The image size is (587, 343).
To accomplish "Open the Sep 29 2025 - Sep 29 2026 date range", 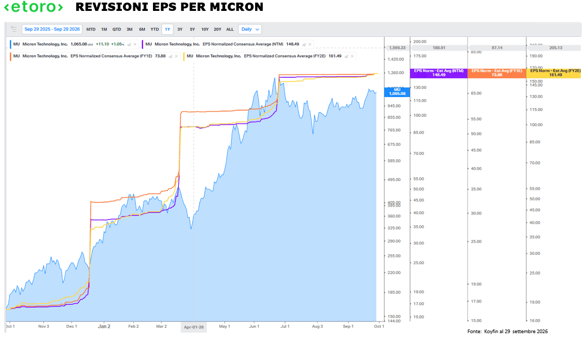I will pos(52,29).
